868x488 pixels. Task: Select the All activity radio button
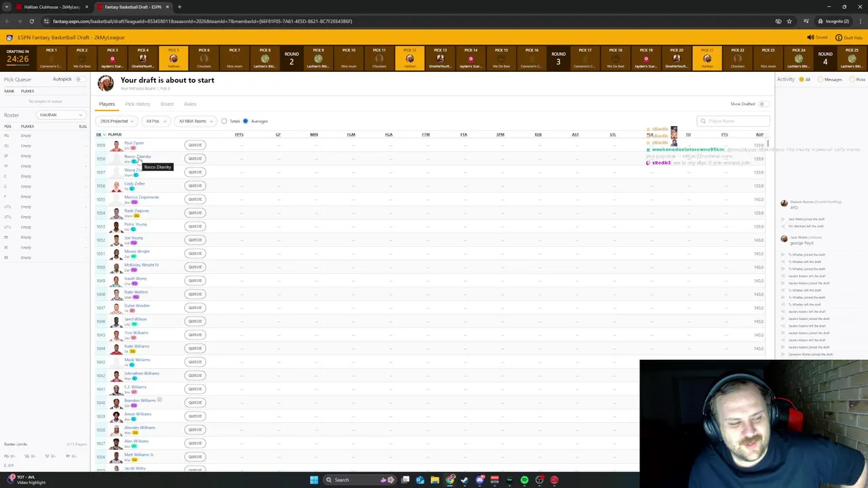801,79
